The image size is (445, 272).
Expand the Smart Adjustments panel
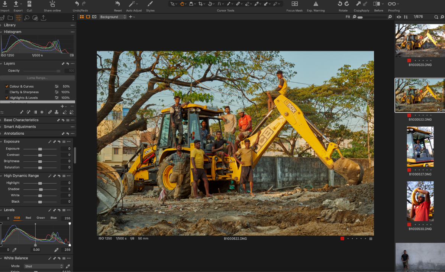click(x=1, y=127)
